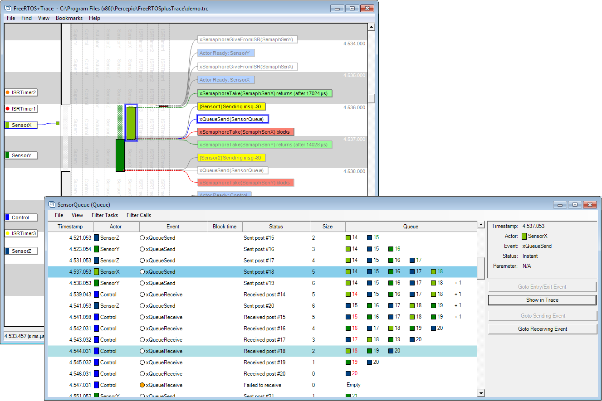Click the ISRTimer3 yellow actor label
This screenshot has width=602, height=401.
click(21, 234)
